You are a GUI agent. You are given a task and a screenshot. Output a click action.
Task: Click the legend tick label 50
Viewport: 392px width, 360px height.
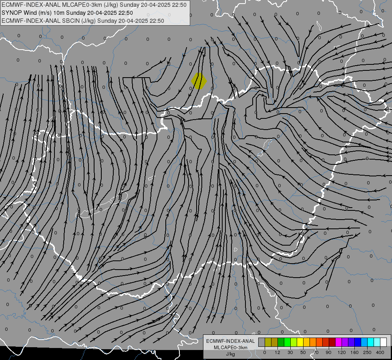point(303,352)
